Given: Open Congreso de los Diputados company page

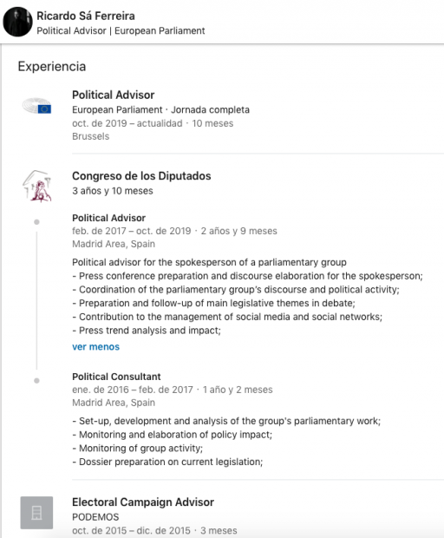Looking at the screenshot, I should [141, 175].
